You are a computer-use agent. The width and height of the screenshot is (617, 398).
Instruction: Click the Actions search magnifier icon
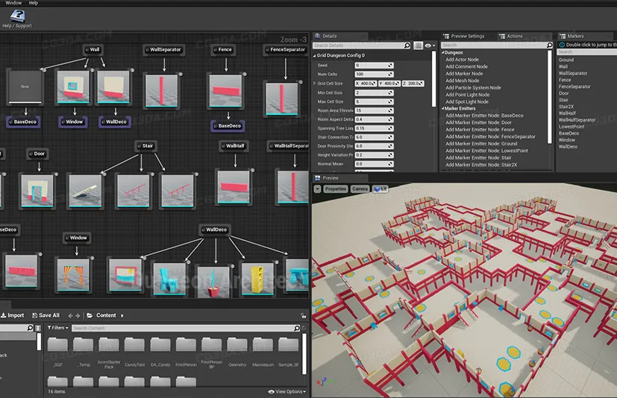tap(549, 45)
